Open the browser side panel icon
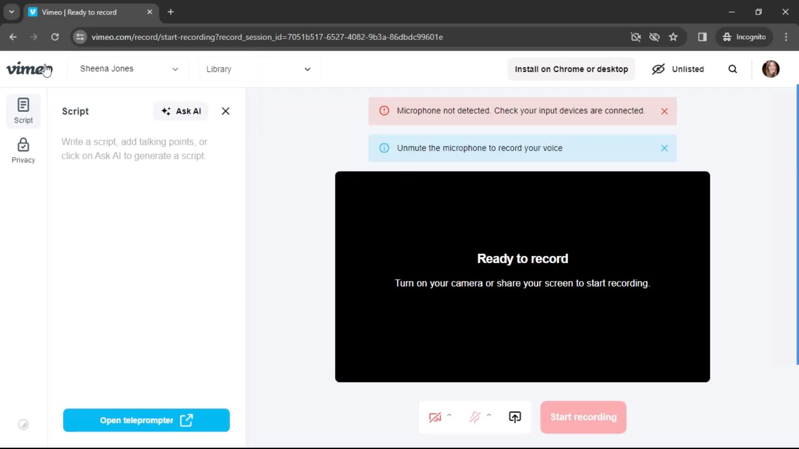 pyautogui.click(x=702, y=37)
